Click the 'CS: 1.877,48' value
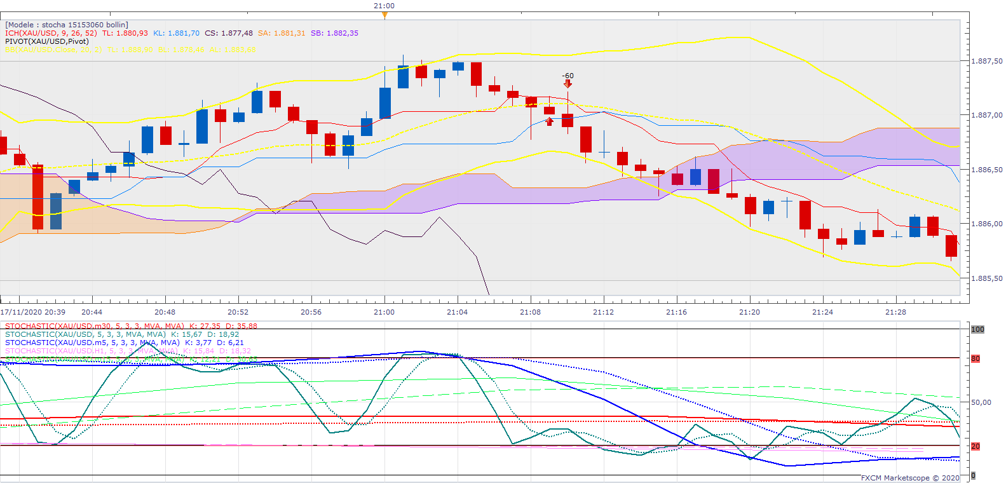 coord(229,33)
